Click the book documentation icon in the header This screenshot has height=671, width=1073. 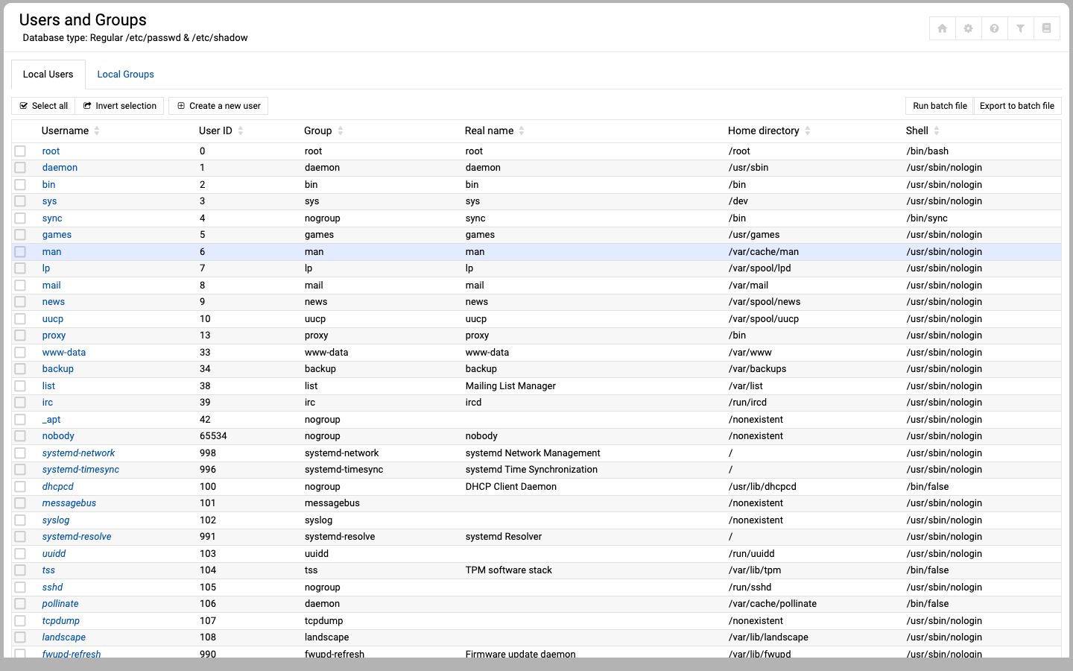point(1046,28)
